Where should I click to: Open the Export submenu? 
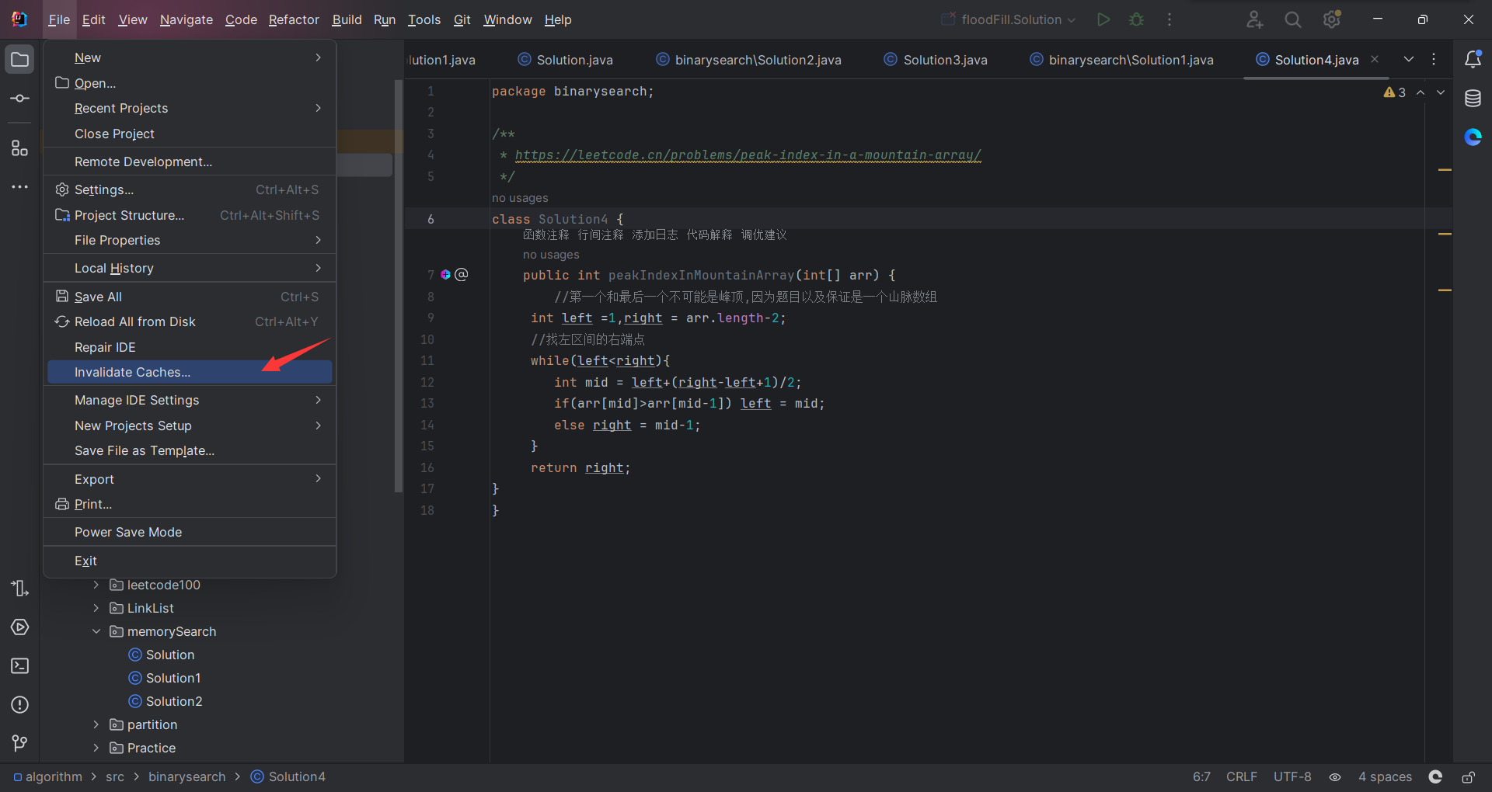[190, 479]
